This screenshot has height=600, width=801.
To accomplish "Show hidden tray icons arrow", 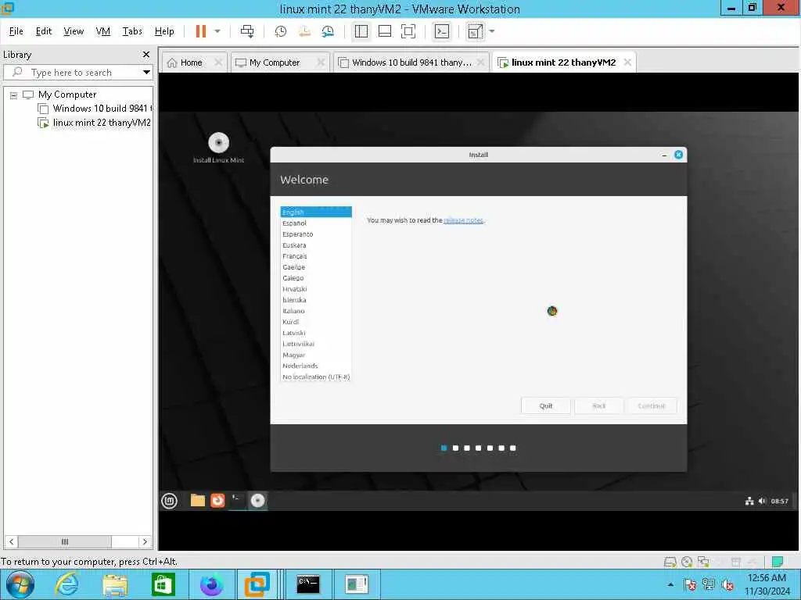I will click(670, 584).
